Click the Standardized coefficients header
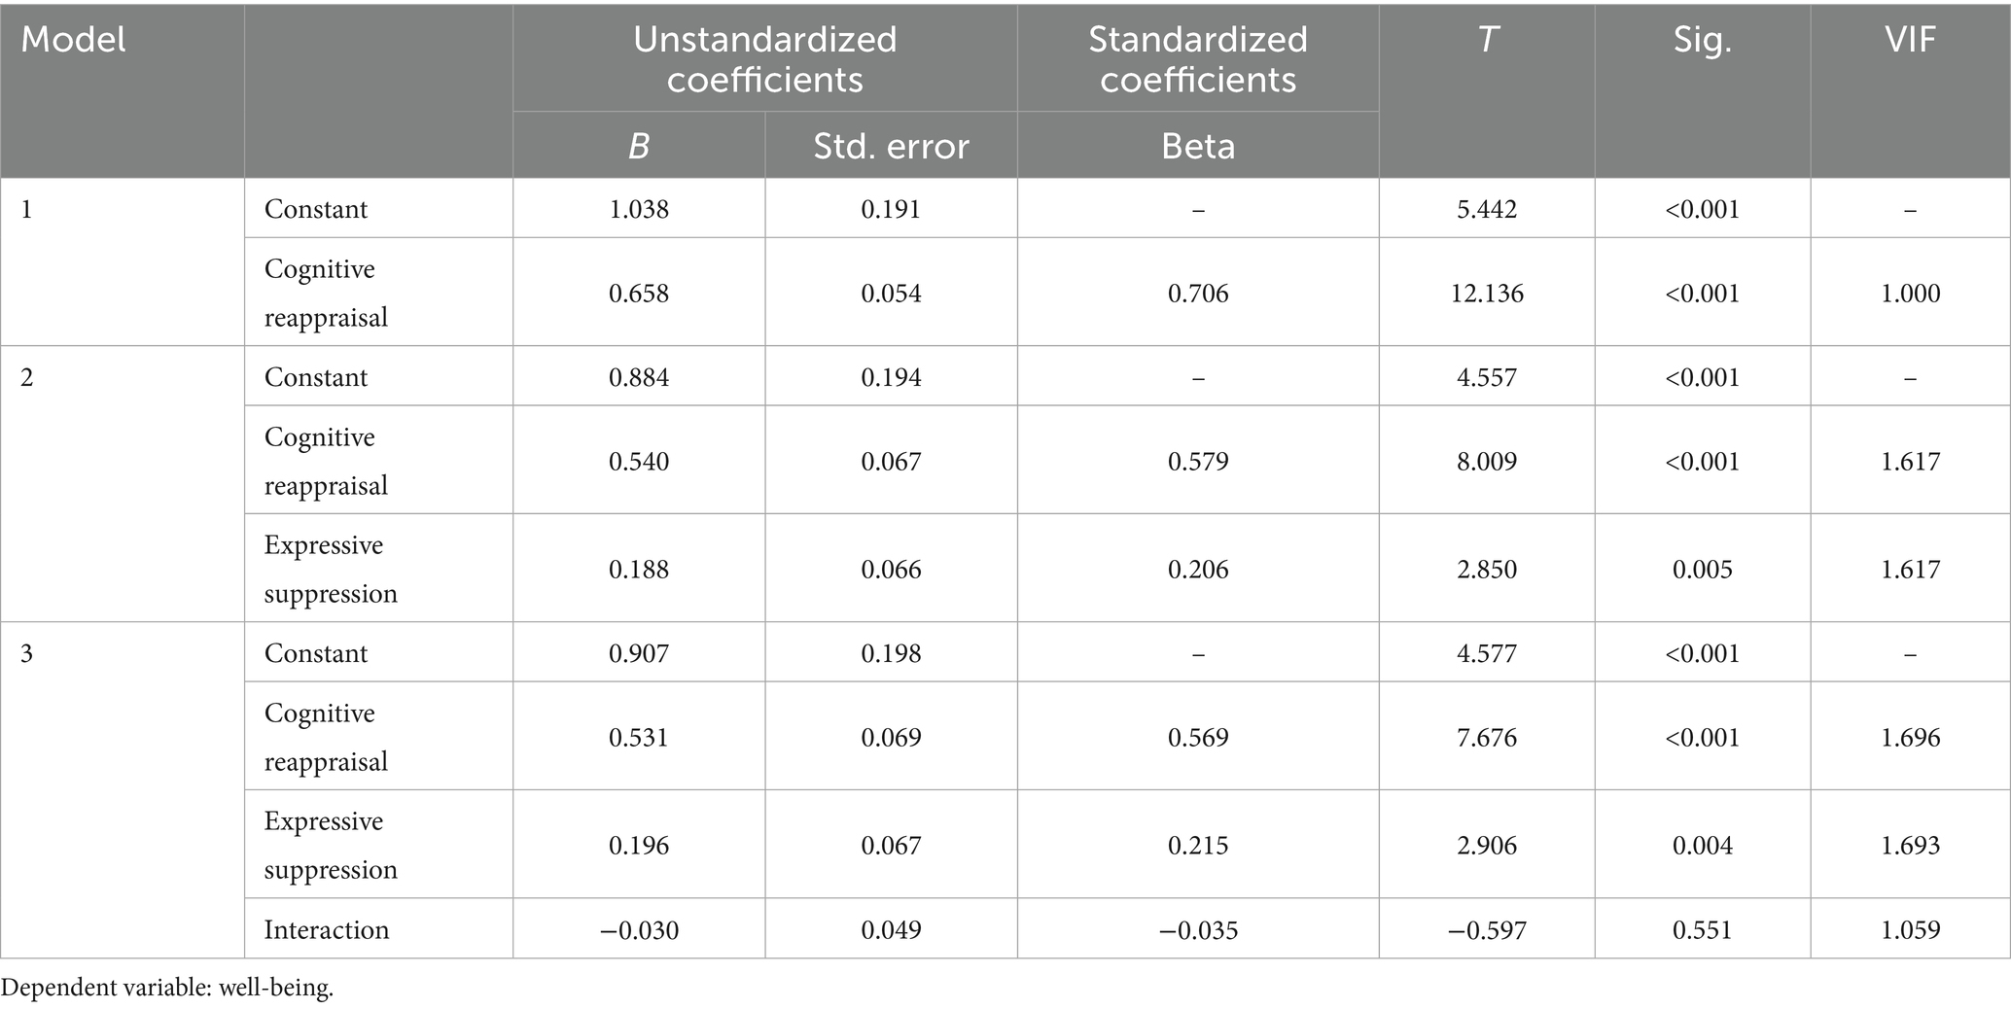2011x1009 pixels. click(x=1197, y=58)
